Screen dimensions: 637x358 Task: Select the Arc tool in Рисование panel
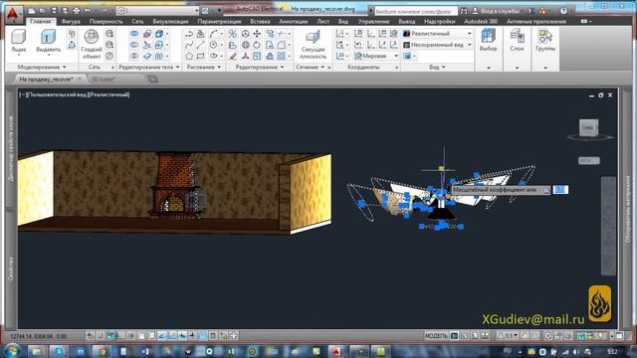(x=214, y=34)
